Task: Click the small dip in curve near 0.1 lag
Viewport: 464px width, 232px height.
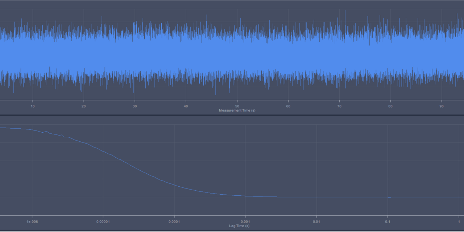Action: 389,198
